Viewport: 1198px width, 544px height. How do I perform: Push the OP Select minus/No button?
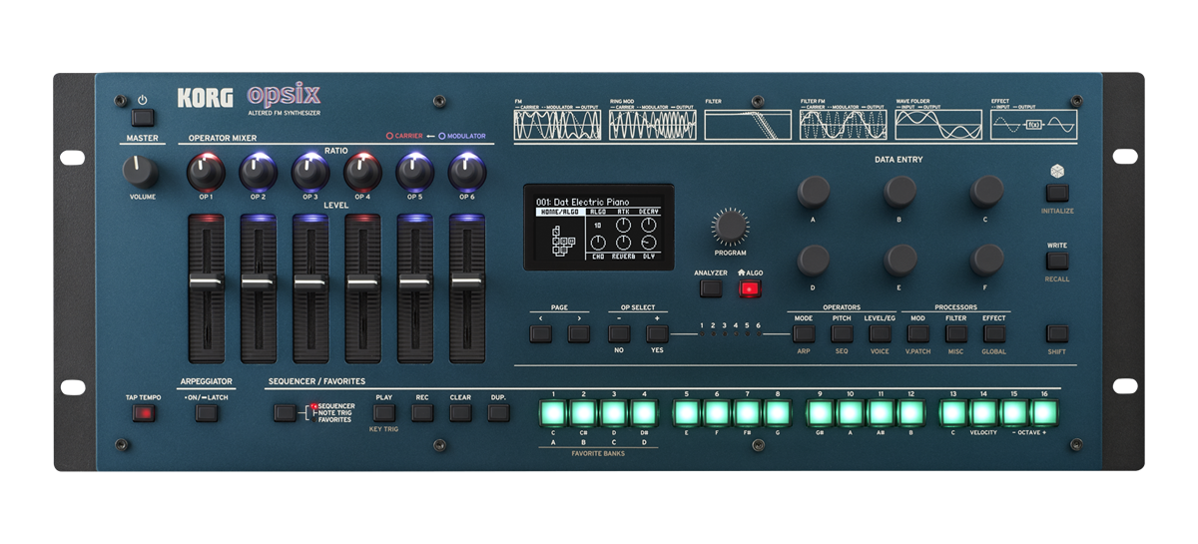click(619, 333)
